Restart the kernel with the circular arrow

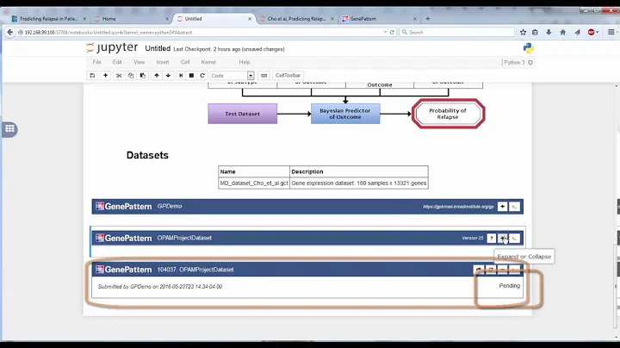[x=202, y=76]
